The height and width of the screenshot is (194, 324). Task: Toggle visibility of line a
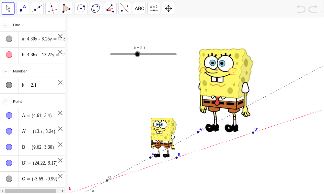click(9, 39)
